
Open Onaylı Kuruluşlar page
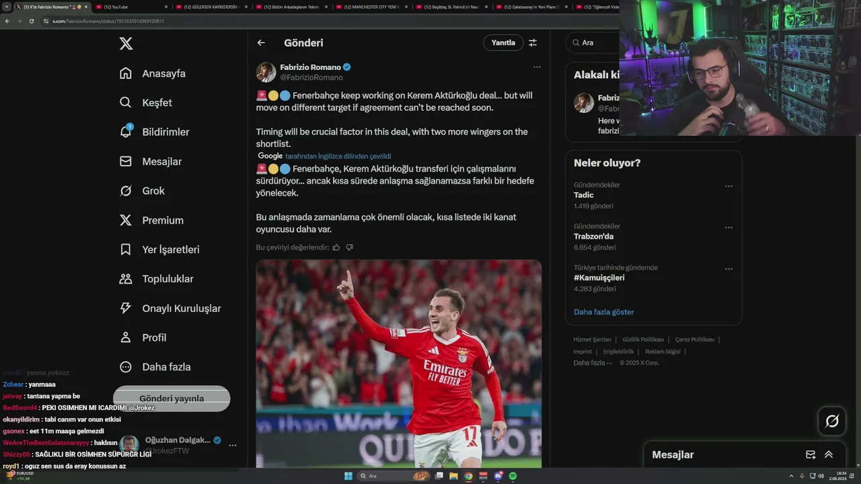tap(170, 309)
